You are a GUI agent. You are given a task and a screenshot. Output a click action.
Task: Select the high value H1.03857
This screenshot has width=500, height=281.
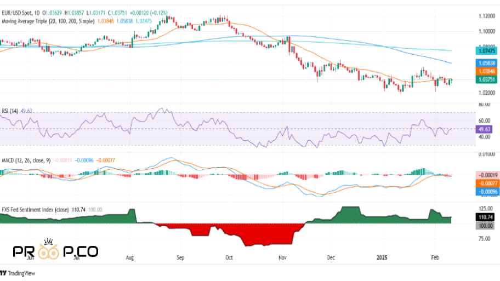(x=75, y=13)
